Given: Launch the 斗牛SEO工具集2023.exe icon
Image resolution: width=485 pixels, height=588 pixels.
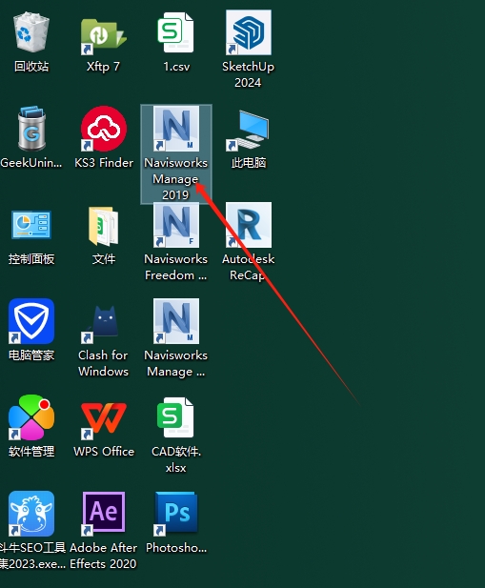Looking at the screenshot, I should 31,514.
